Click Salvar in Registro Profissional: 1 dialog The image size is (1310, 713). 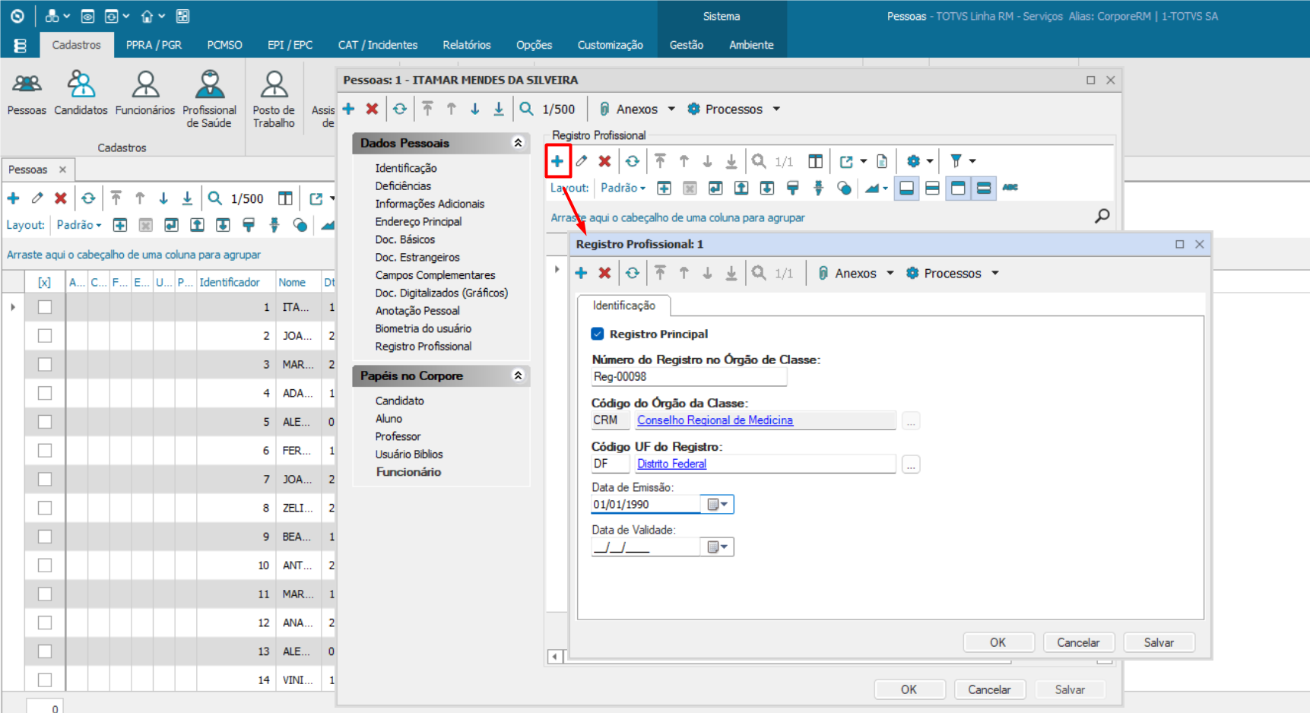pyautogui.click(x=1159, y=642)
